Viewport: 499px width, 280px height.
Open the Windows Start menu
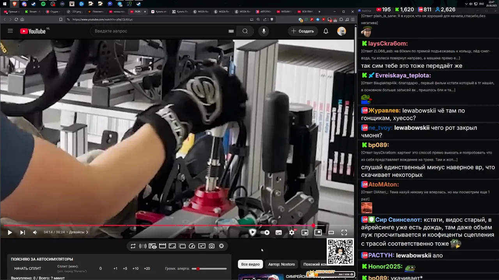pos(5,4)
